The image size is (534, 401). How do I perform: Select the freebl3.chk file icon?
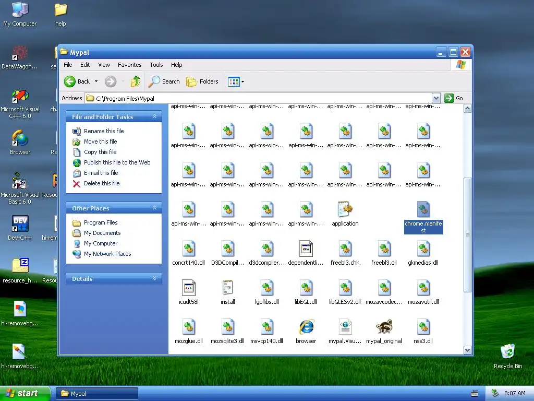pyautogui.click(x=345, y=249)
